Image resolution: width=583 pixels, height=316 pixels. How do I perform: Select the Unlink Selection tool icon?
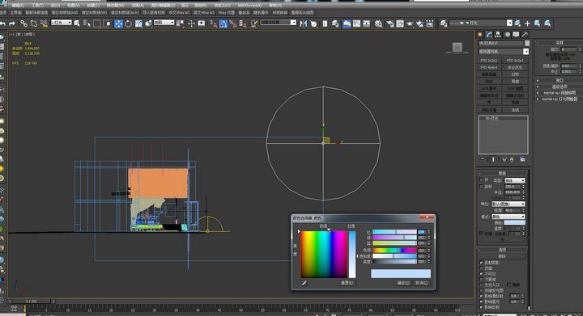[x=34, y=23]
